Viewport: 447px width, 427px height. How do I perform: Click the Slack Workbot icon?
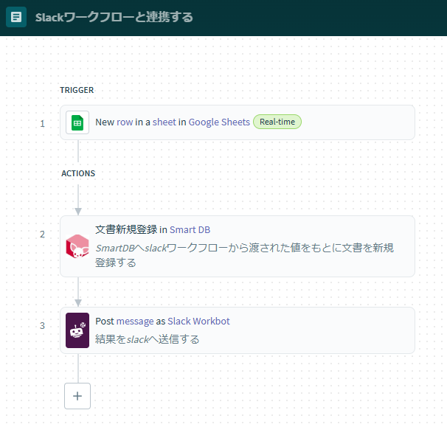click(77, 330)
